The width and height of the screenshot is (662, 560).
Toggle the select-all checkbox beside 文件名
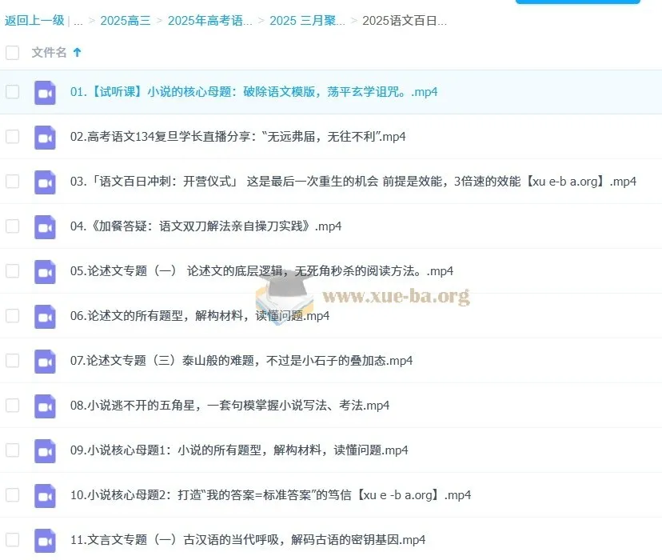click(x=12, y=53)
